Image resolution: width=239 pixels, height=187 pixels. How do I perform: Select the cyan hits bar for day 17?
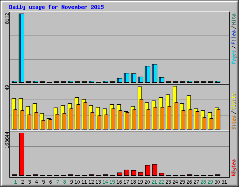(x=127, y=78)
